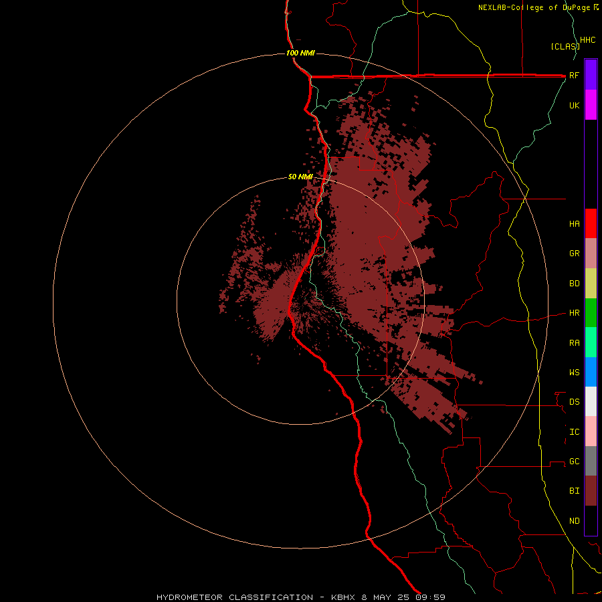Click the RA legend label

(x=574, y=342)
